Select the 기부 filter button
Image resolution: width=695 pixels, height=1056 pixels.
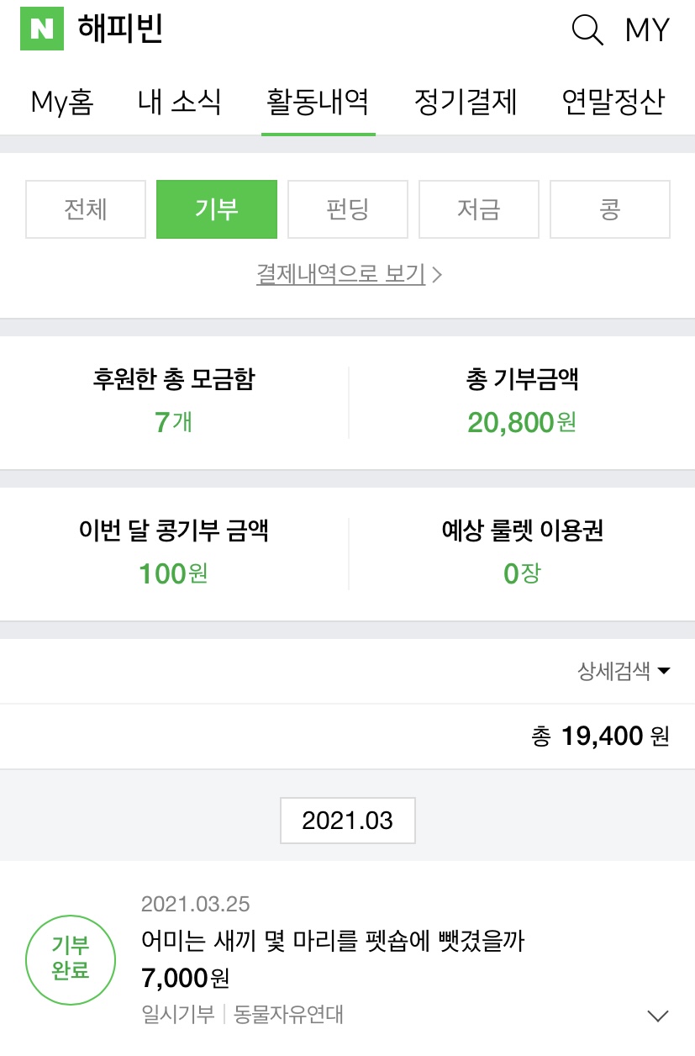(x=217, y=209)
